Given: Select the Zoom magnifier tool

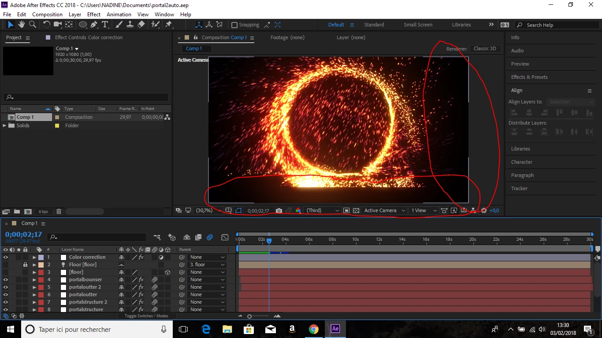Looking at the screenshot, I should tap(33, 25).
